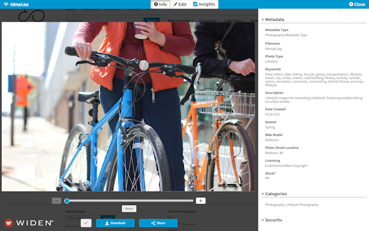The width and height of the screenshot is (369, 231).
Task: Click the pencil icon on the Edit tab
Action: (x=175, y=4)
